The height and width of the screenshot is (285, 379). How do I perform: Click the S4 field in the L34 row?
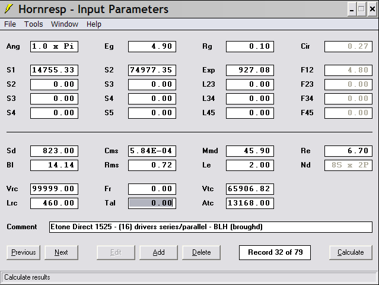coord(152,99)
